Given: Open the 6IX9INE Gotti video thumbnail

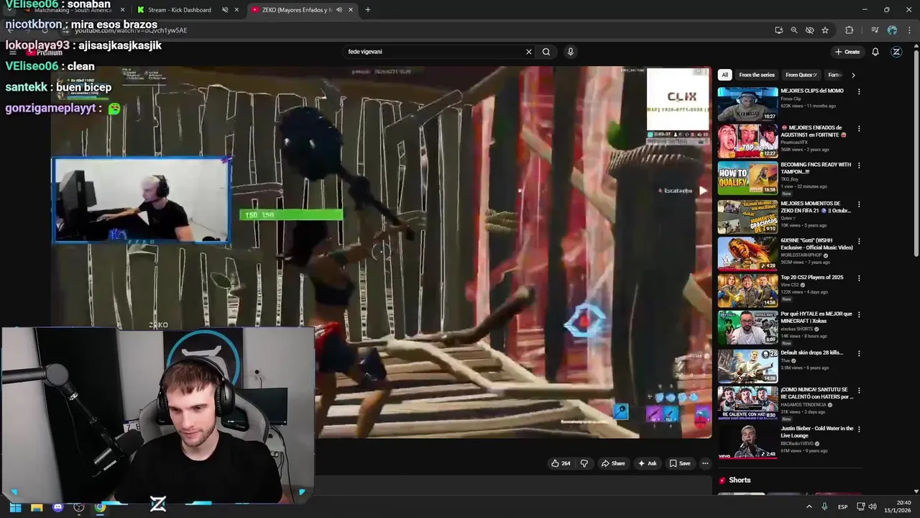Looking at the screenshot, I should 747,253.
